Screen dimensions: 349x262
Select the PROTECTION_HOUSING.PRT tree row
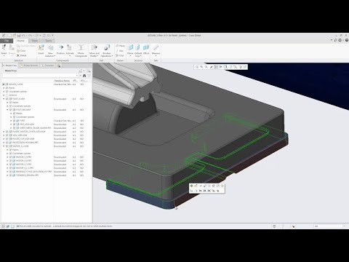pos(46,143)
